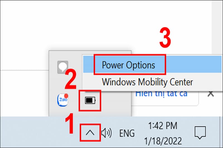Select Power Options from the context menu
Screen dimensions: 223x148
pos(129,65)
